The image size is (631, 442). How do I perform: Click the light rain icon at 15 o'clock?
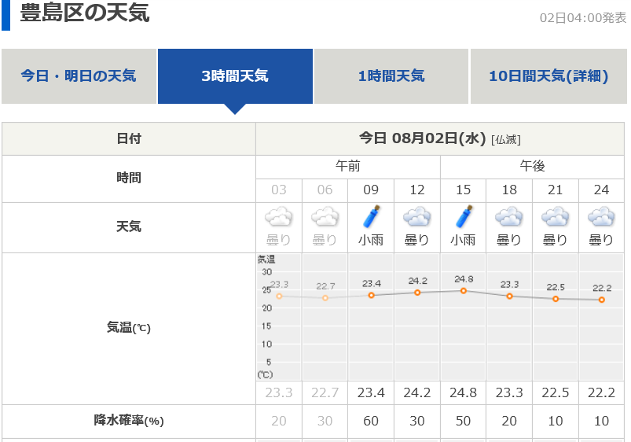tap(463, 216)
